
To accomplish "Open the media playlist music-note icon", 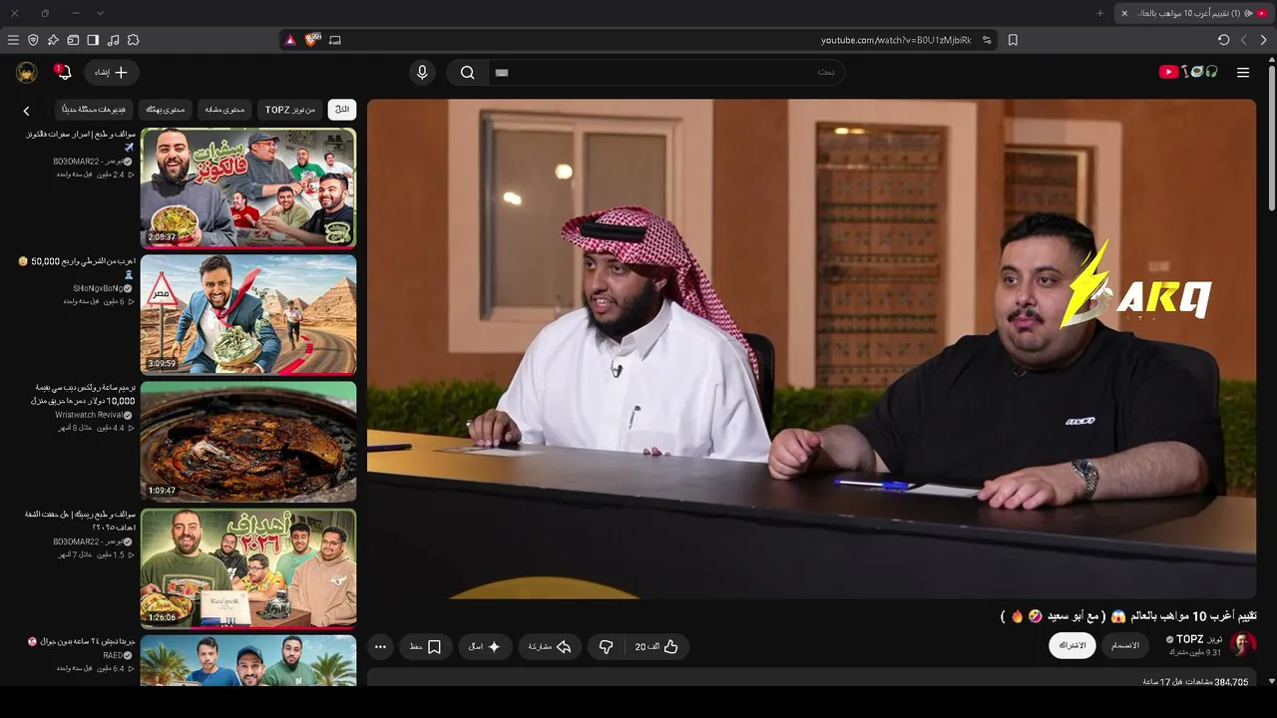I will (x=113, y=40).
